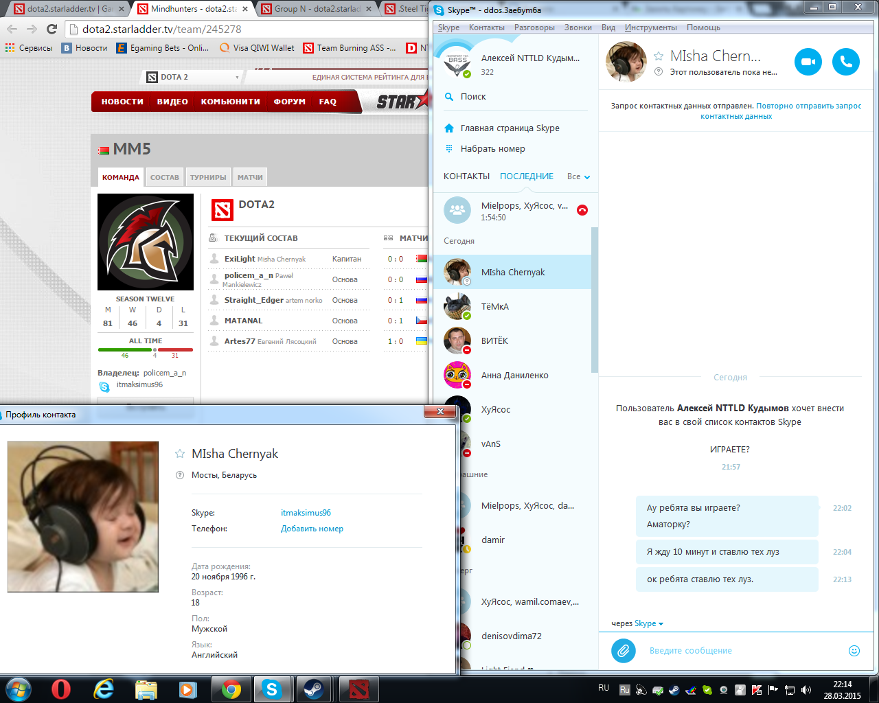Open the Звонки menu
The height and width of the screenshot is (703, 879).
coord(578,27)
